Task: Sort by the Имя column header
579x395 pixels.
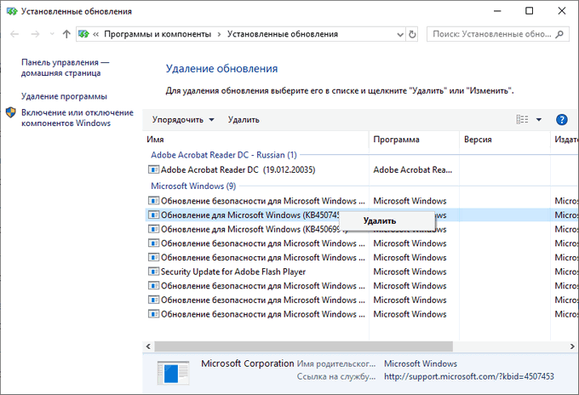Action: click(x=255, y=140)
